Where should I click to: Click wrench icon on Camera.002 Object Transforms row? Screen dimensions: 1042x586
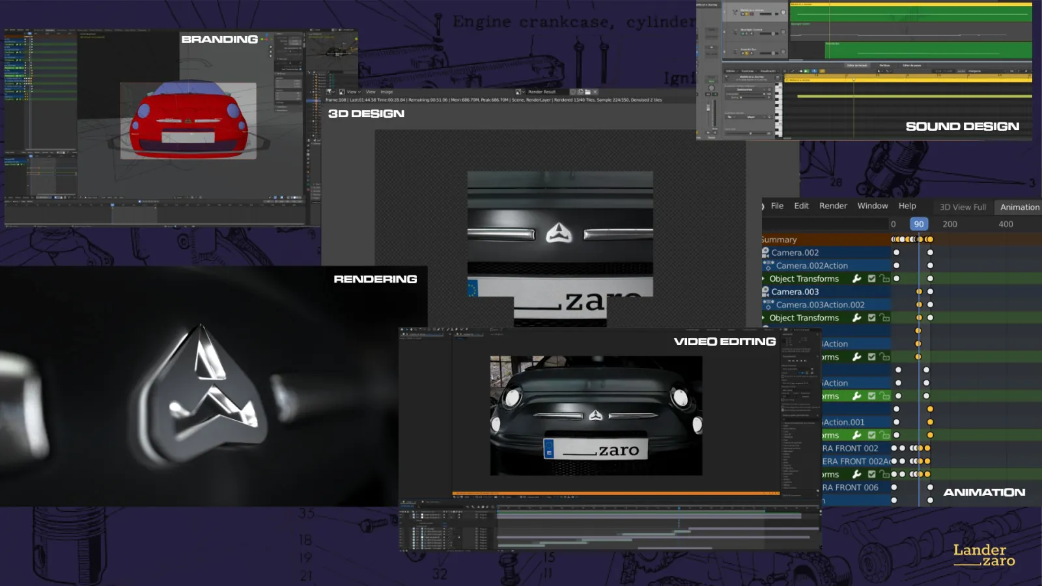857,279
